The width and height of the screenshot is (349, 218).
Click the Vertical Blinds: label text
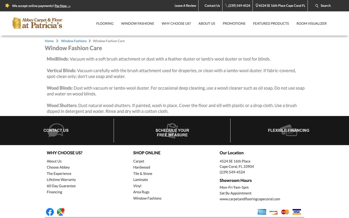61,71
